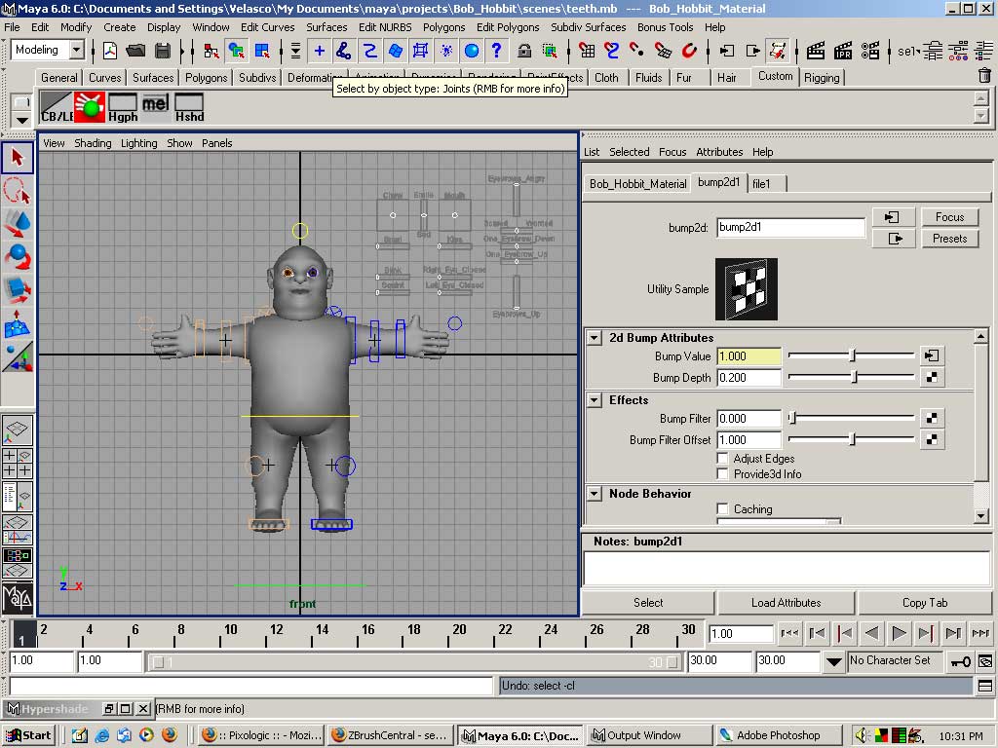Image resolution: width=998 pixels, height=748 pixels.
Task: Click the Presets button
Action: tap(949, 238)
